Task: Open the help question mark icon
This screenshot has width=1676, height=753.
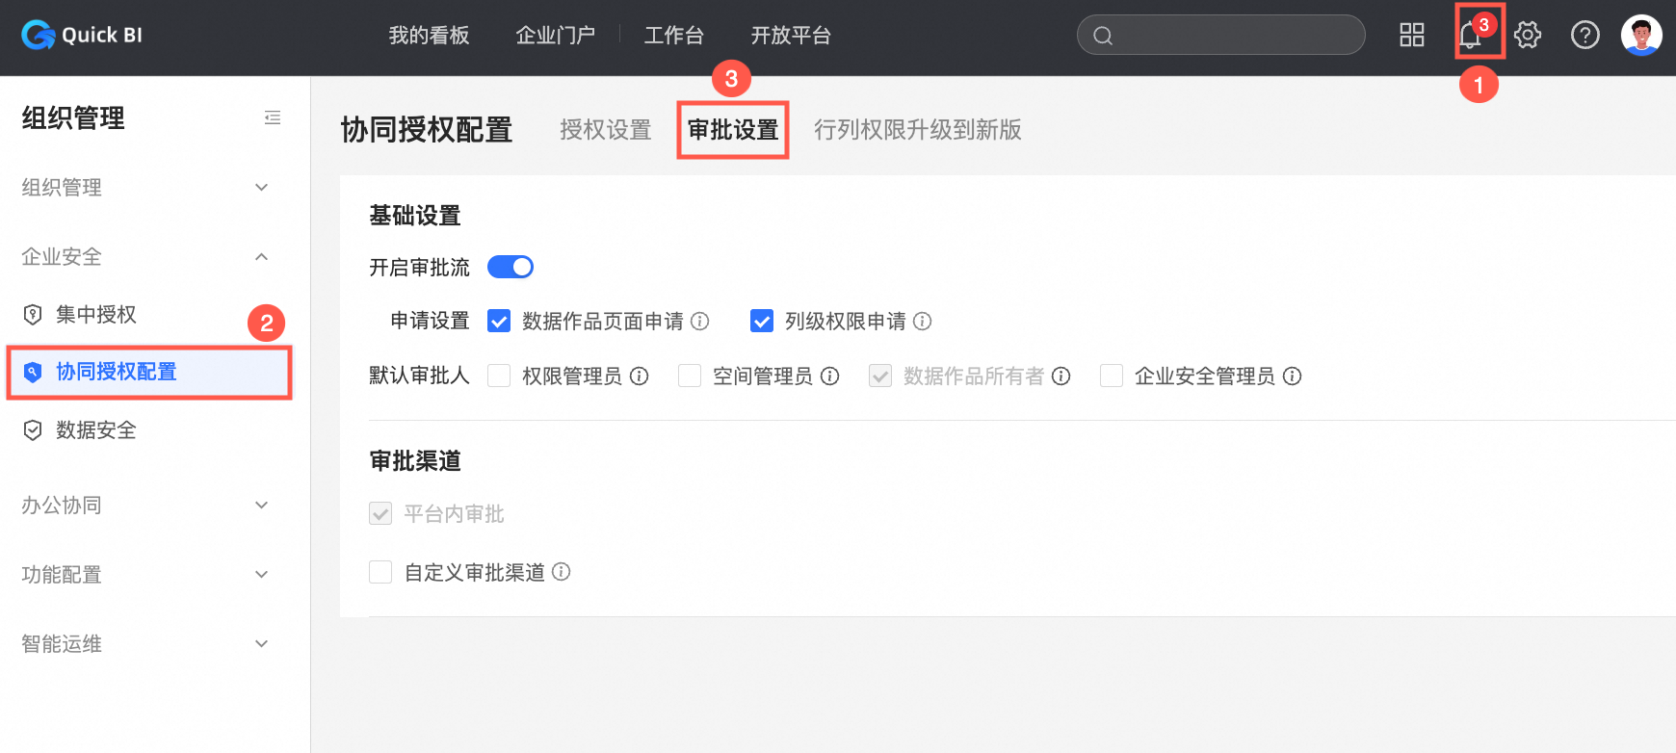Action: (1585, 36)
